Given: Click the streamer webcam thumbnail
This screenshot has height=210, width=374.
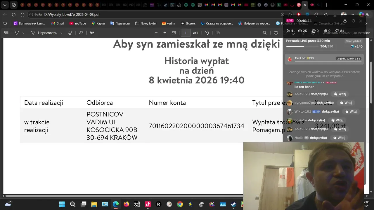Looking at the screenshot, I should pos(304,176).
